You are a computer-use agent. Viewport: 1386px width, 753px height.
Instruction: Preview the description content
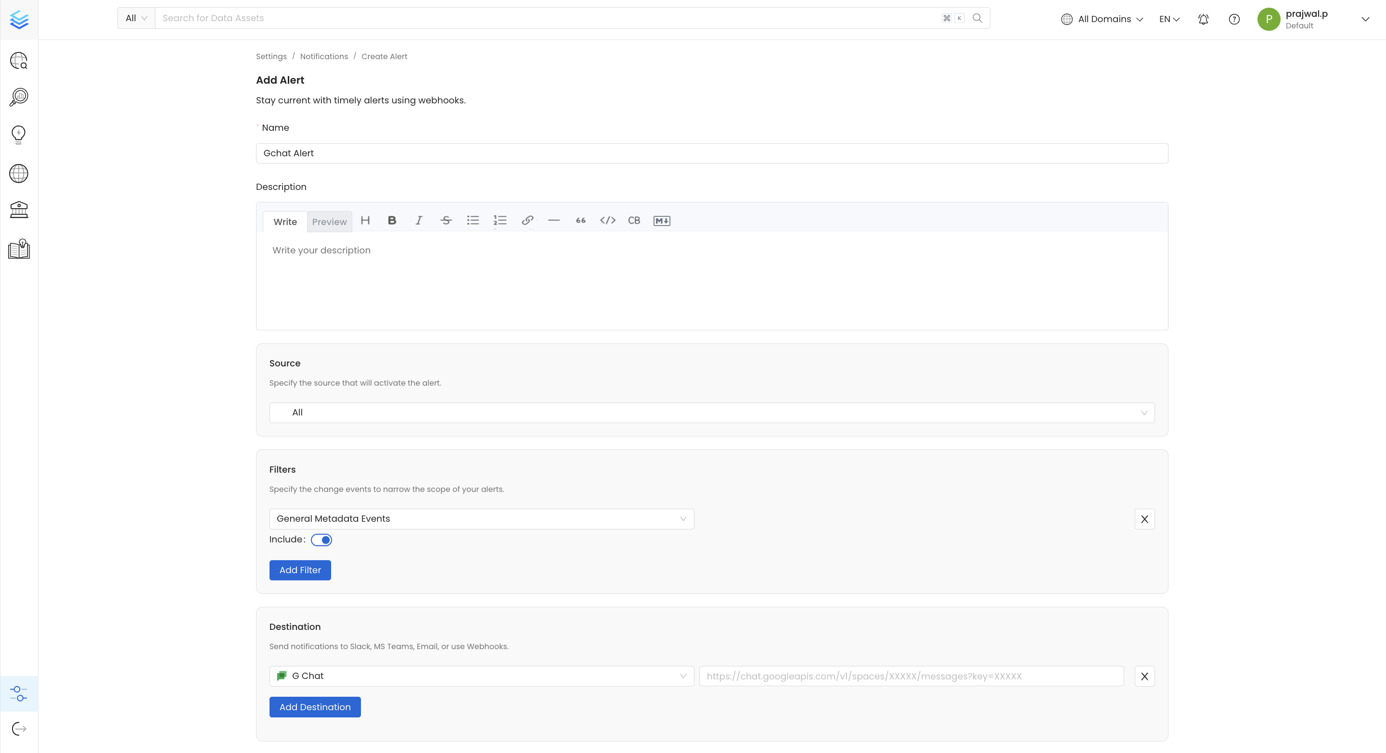329,222
